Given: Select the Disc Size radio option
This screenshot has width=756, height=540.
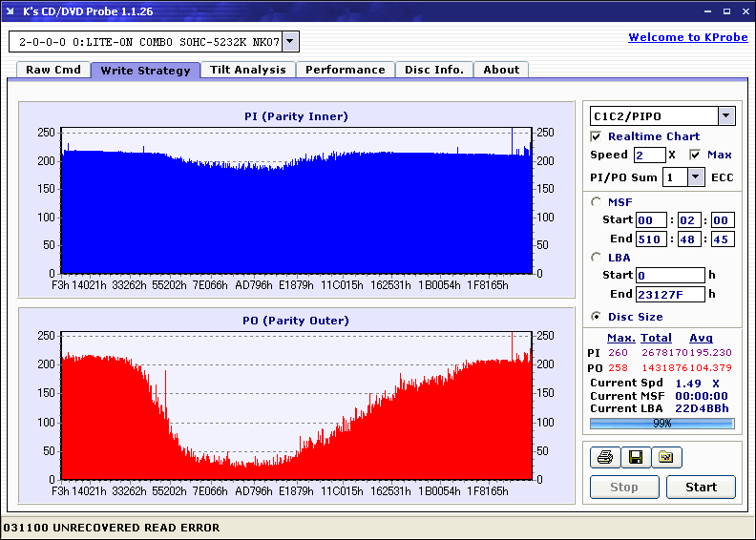Looking at the screenshot, I should (598, 317).
